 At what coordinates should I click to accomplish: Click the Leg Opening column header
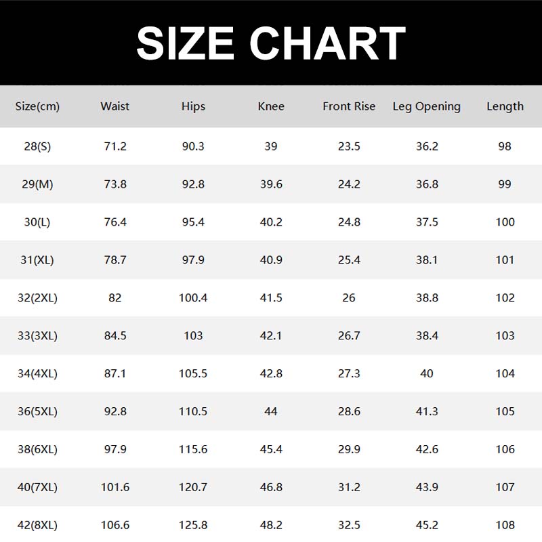pyautogui.click(x=426, y=106)
